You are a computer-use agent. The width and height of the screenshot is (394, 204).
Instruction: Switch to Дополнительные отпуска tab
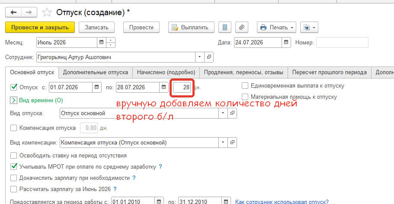point(96,72)
